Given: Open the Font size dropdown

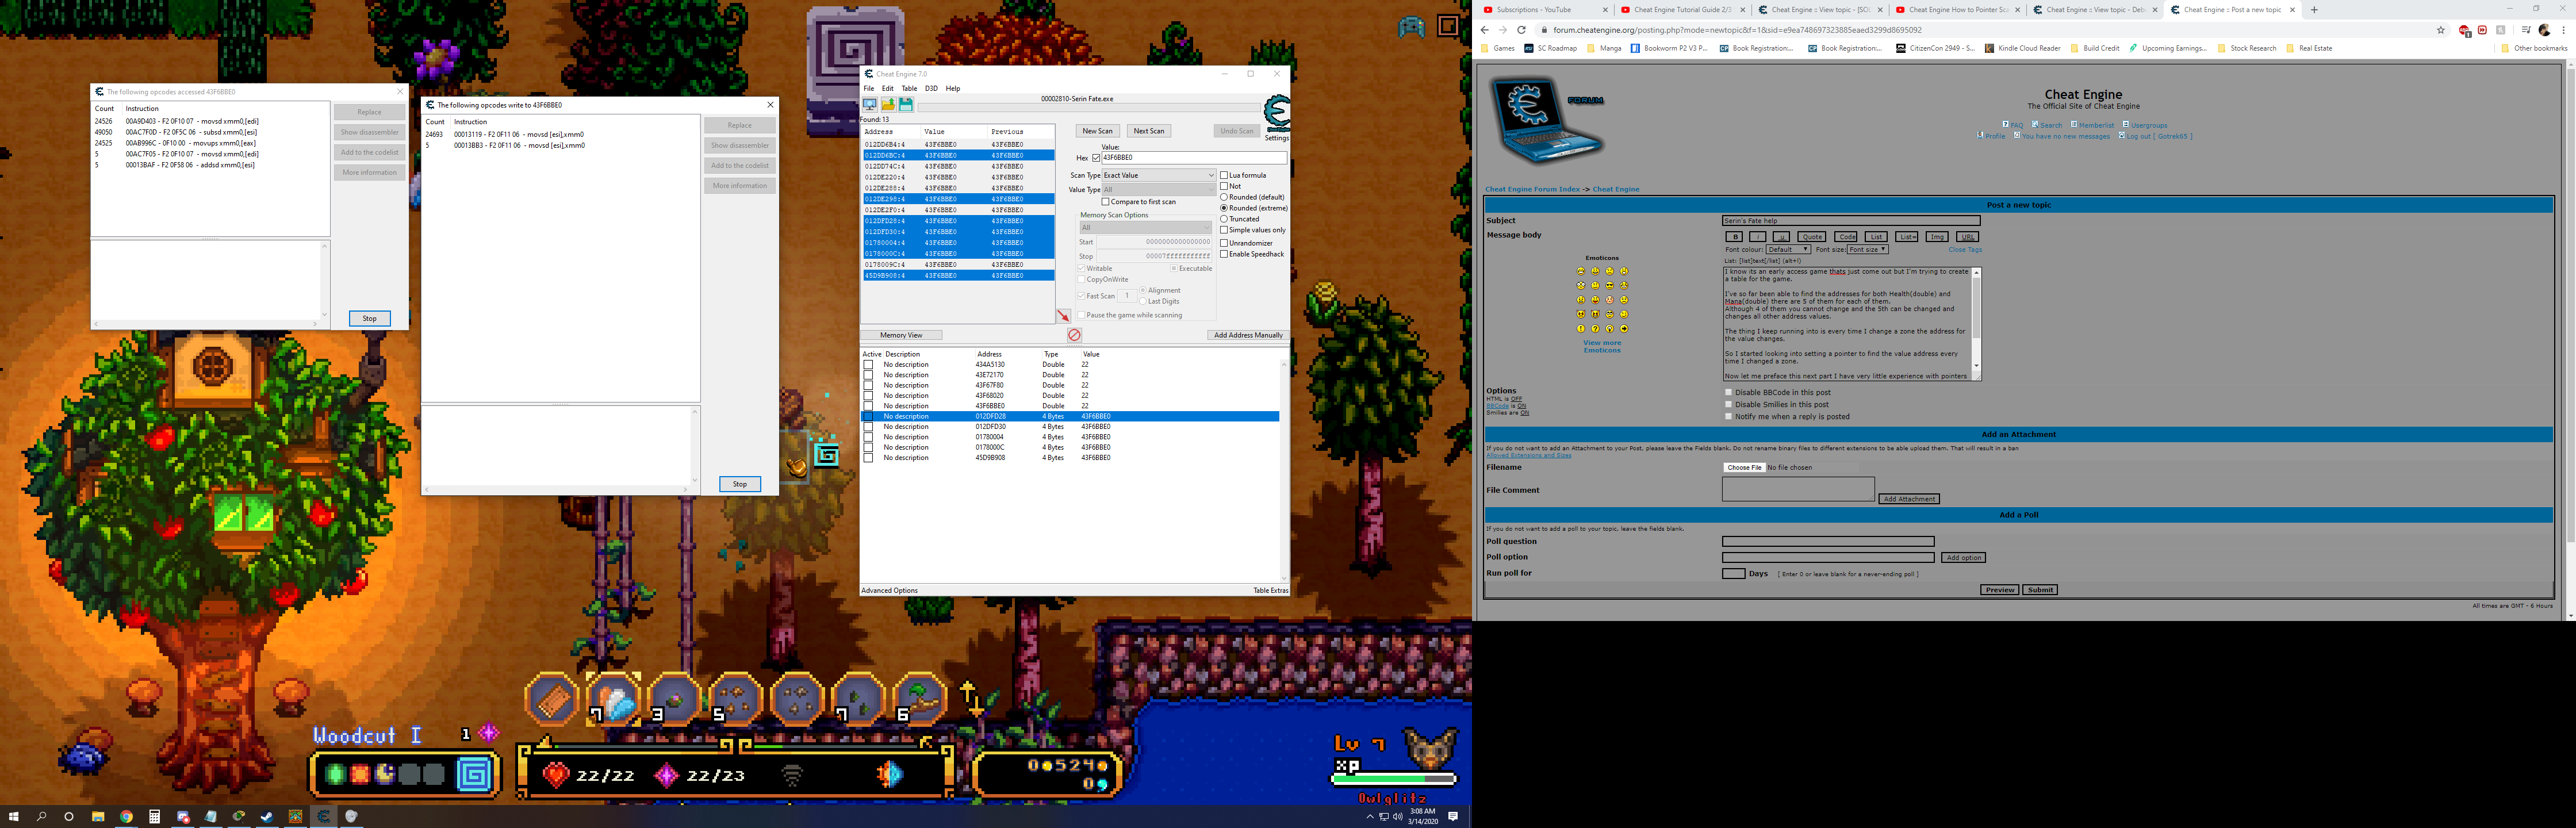Looking at the screenshot, I should point(1867,249).
